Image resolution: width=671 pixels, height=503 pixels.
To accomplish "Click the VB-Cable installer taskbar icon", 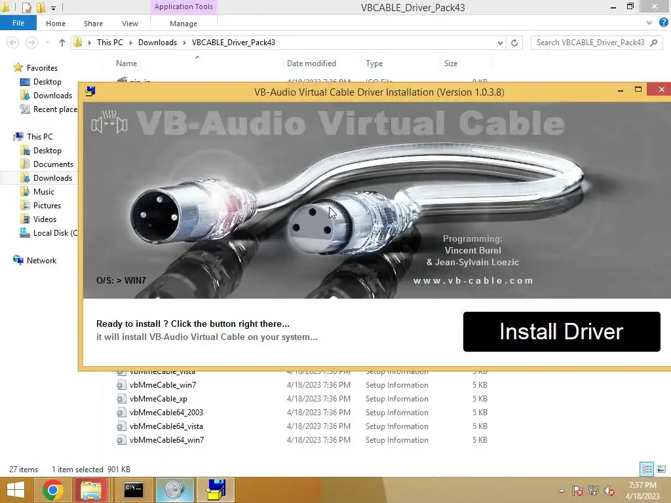I will tap(216, 490).
